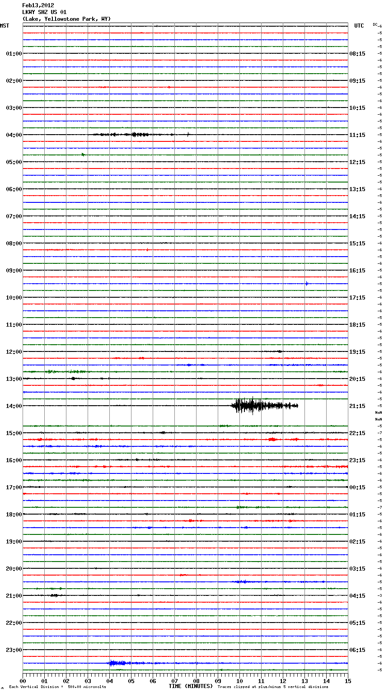Viewport: 384px width, 693px height.
Task: Select the 17:15 UTC time label
Action: tap(357, 298)
